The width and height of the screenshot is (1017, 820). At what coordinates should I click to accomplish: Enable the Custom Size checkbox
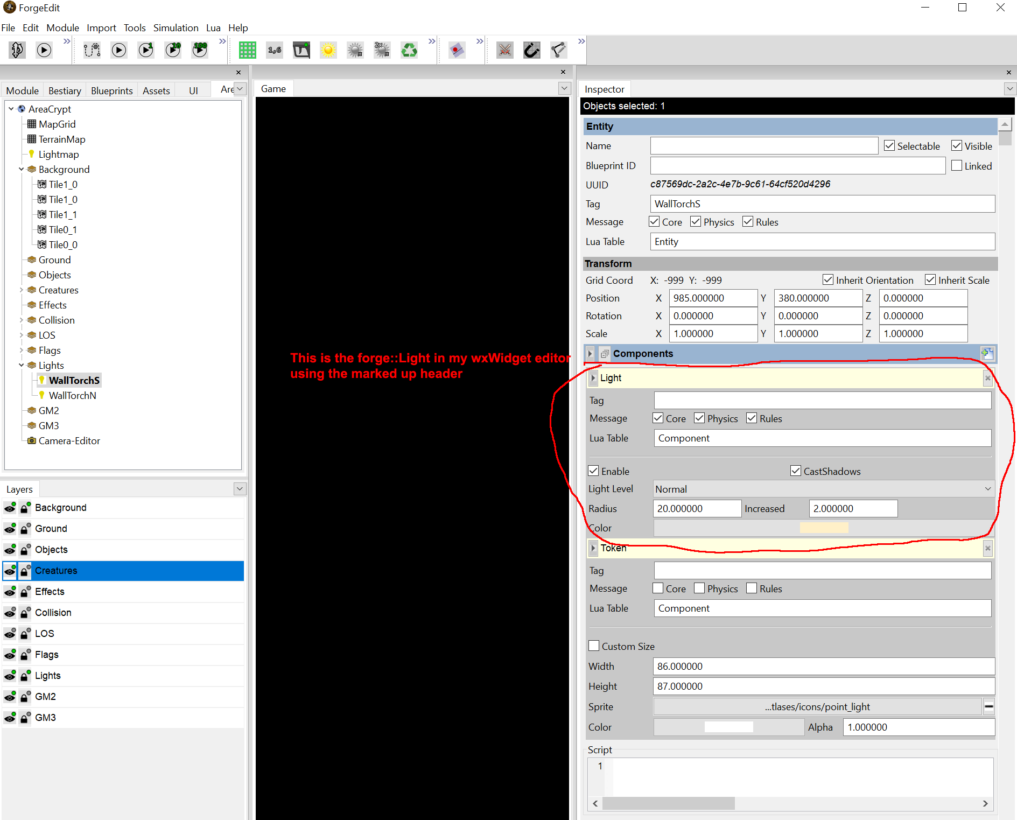594,646
